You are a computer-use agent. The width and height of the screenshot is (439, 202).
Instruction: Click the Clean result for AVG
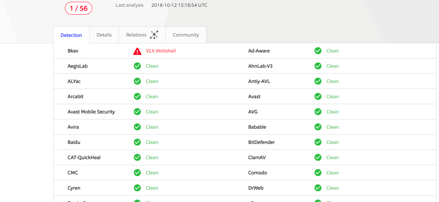pyautogui.click(x=333, y=112)
